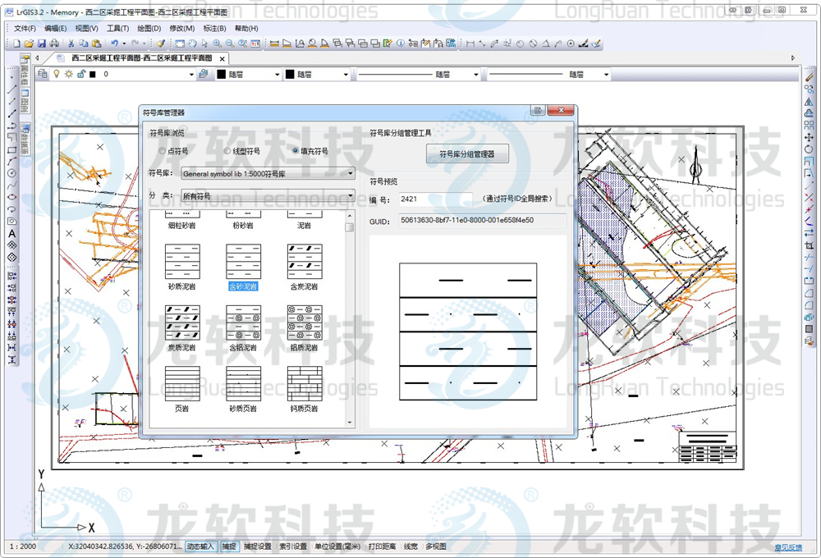Screen dimensions: 821x558
Task: Click the 捕捉设置 status bar button
Action: [258, 547]
